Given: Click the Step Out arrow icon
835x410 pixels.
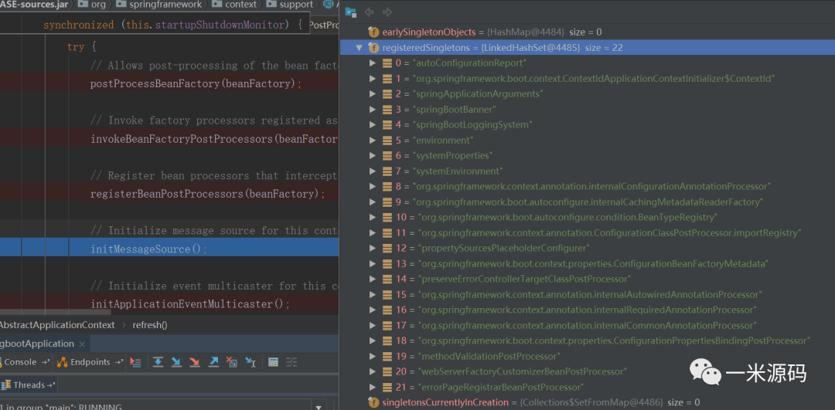Looking at the screenshot, I should point(213,362).
